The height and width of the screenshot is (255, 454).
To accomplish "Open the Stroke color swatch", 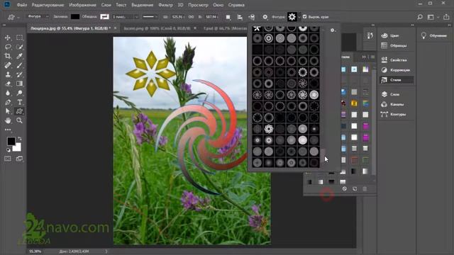I will [x=104, y=17].
